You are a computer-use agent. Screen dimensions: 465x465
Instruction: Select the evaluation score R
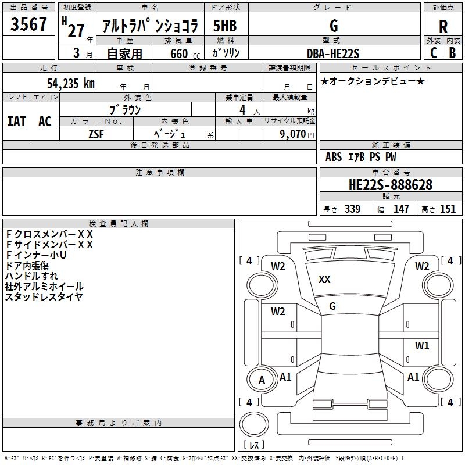click(x=443, y=26)
